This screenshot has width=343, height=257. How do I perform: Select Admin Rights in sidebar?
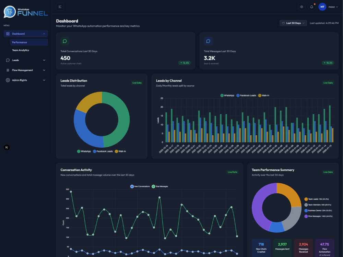(26, 80)
